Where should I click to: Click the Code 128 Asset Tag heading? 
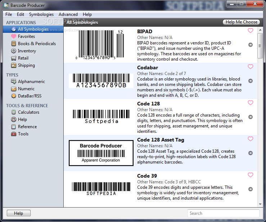click(x=161, y=140)
